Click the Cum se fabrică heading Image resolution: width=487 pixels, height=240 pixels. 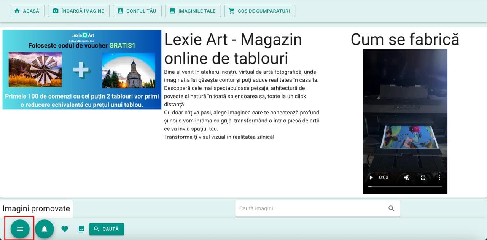[405, 39]
